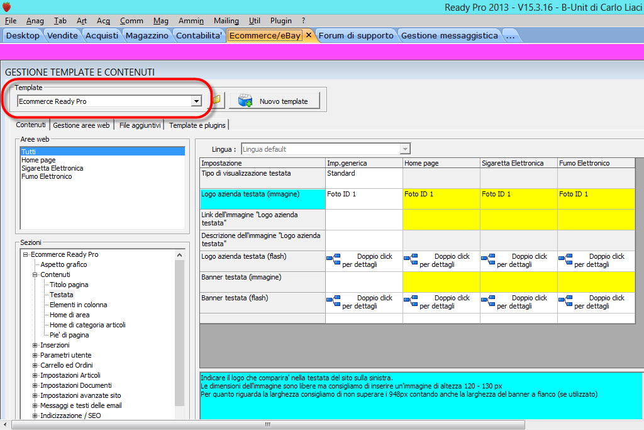
Task: Select Logo azienda testata (immagine) row
Action: coord(262,199)
